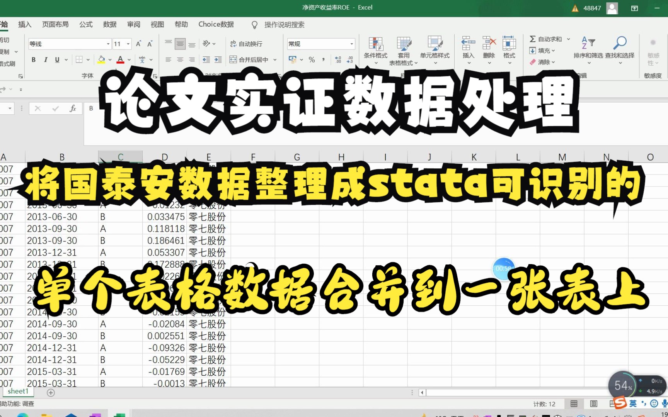Click the borders icon

[79, 60]
